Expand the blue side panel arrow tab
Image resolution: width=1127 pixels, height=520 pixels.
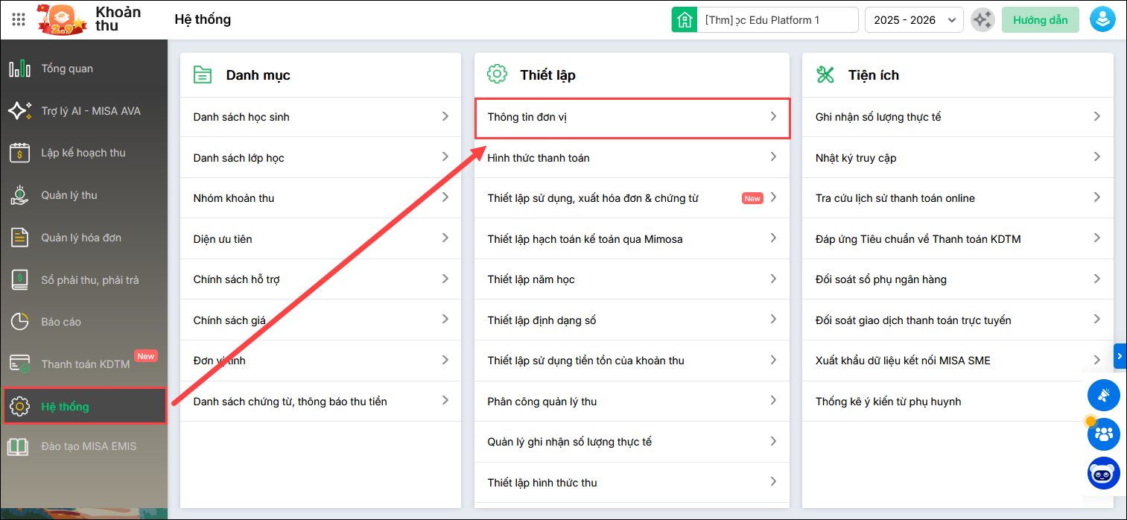pos(1120,357)
